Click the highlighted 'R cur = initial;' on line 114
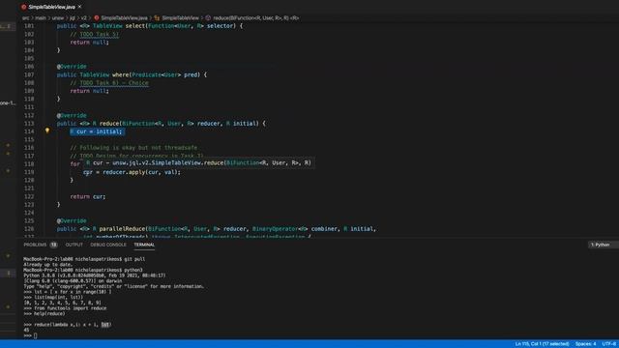The height and width of the screenshot is (348, 619). (x=97, y=131)
